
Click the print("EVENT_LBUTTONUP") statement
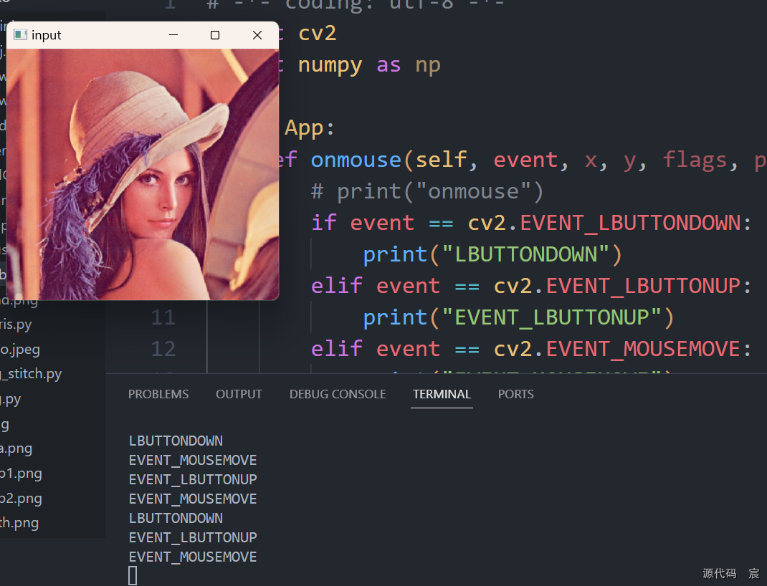[518, 317]
